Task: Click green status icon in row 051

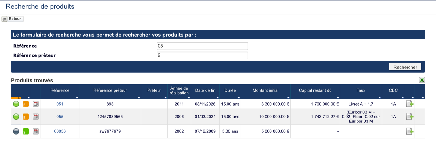Action: click(x=16, y=104)
